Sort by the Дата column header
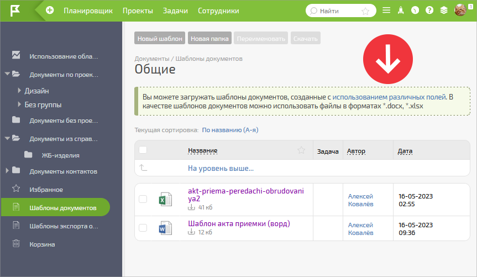 405,151
